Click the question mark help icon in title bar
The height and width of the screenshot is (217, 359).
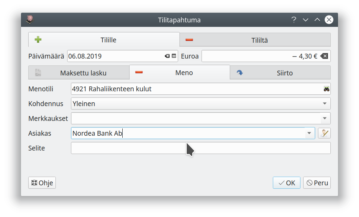tap(294, 20)
